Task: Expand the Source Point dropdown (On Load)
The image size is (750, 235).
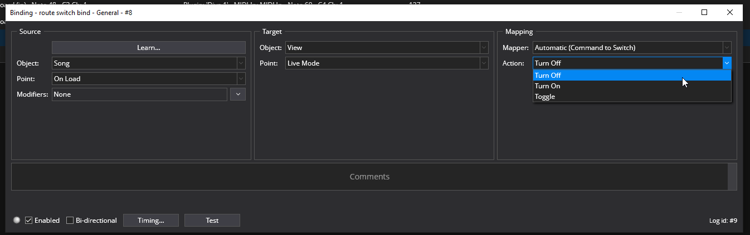Action: tap(149, 79)
